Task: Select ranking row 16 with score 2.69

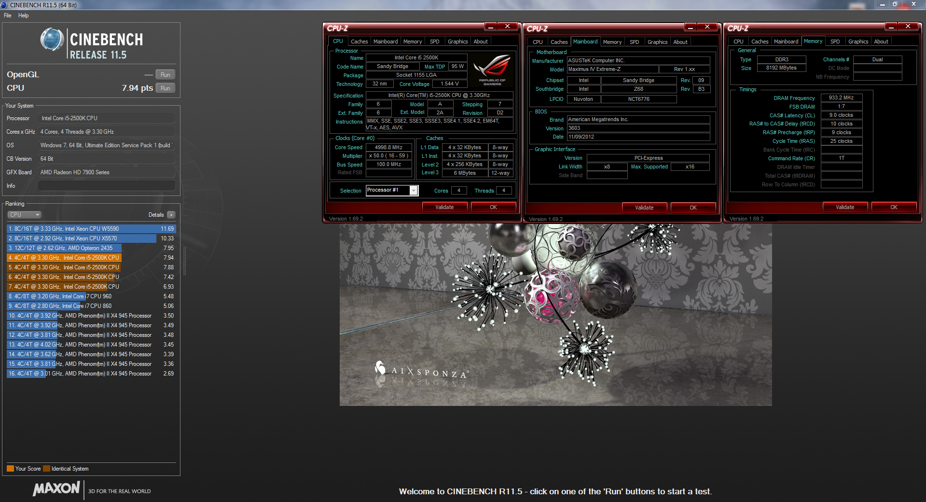Action: coord(91,374)
